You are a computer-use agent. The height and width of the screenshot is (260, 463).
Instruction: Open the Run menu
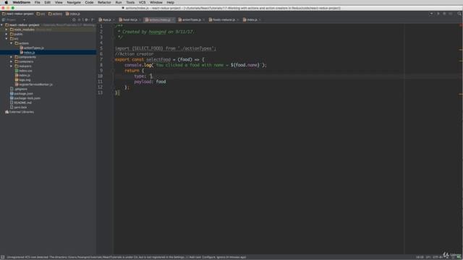click(119, 2)
